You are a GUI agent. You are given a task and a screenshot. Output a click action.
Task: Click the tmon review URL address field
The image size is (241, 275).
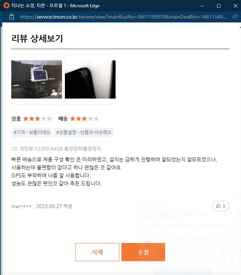click(123, 17)
